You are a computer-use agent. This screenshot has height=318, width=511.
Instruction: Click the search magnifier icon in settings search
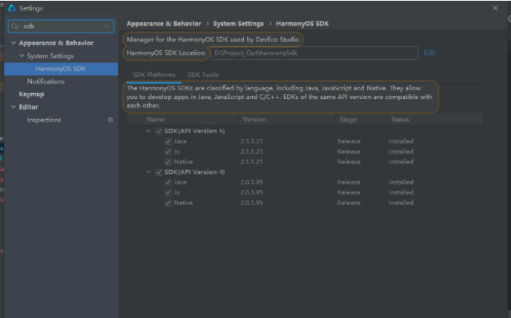pos(15,27)
